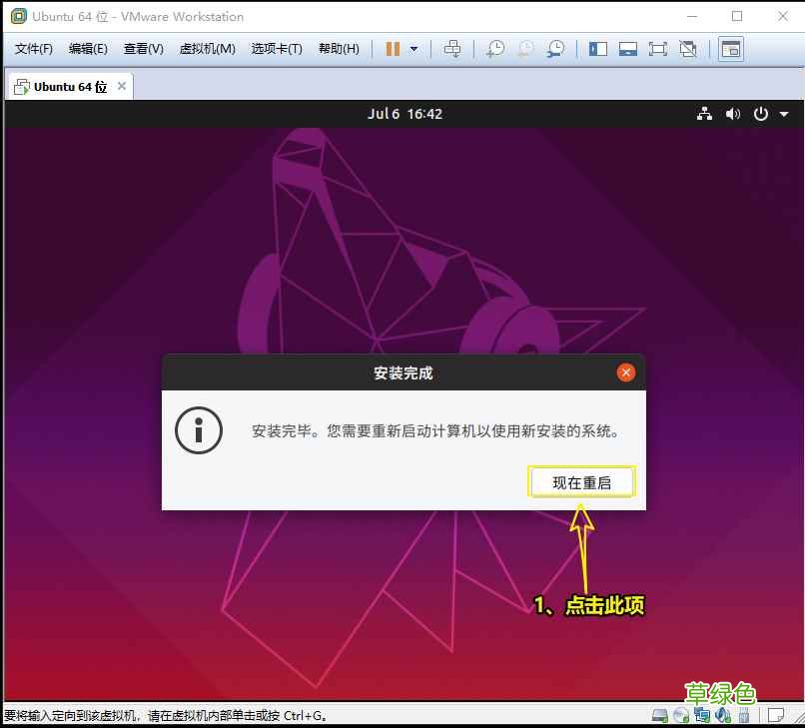Enter full screen mode
The image size is (805, 728).
click(x=657, y=49)
